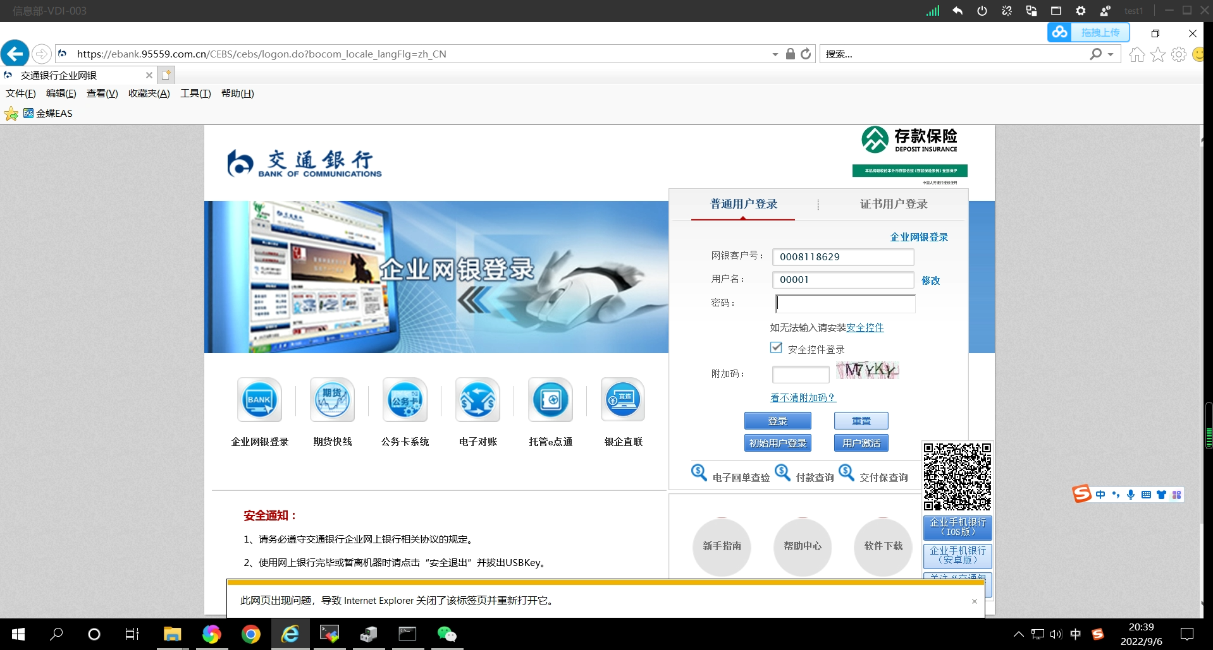Click the 看不清附加码？ link
This screenshot has height=650, width=1213.
click(803, 397)
